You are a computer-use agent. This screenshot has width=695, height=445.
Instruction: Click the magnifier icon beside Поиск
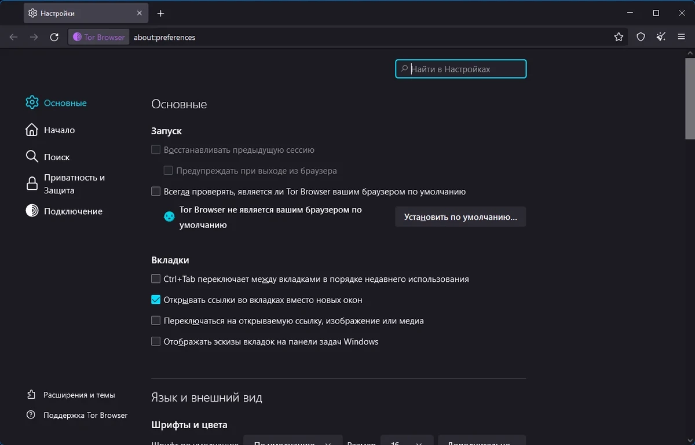(32, 157)
